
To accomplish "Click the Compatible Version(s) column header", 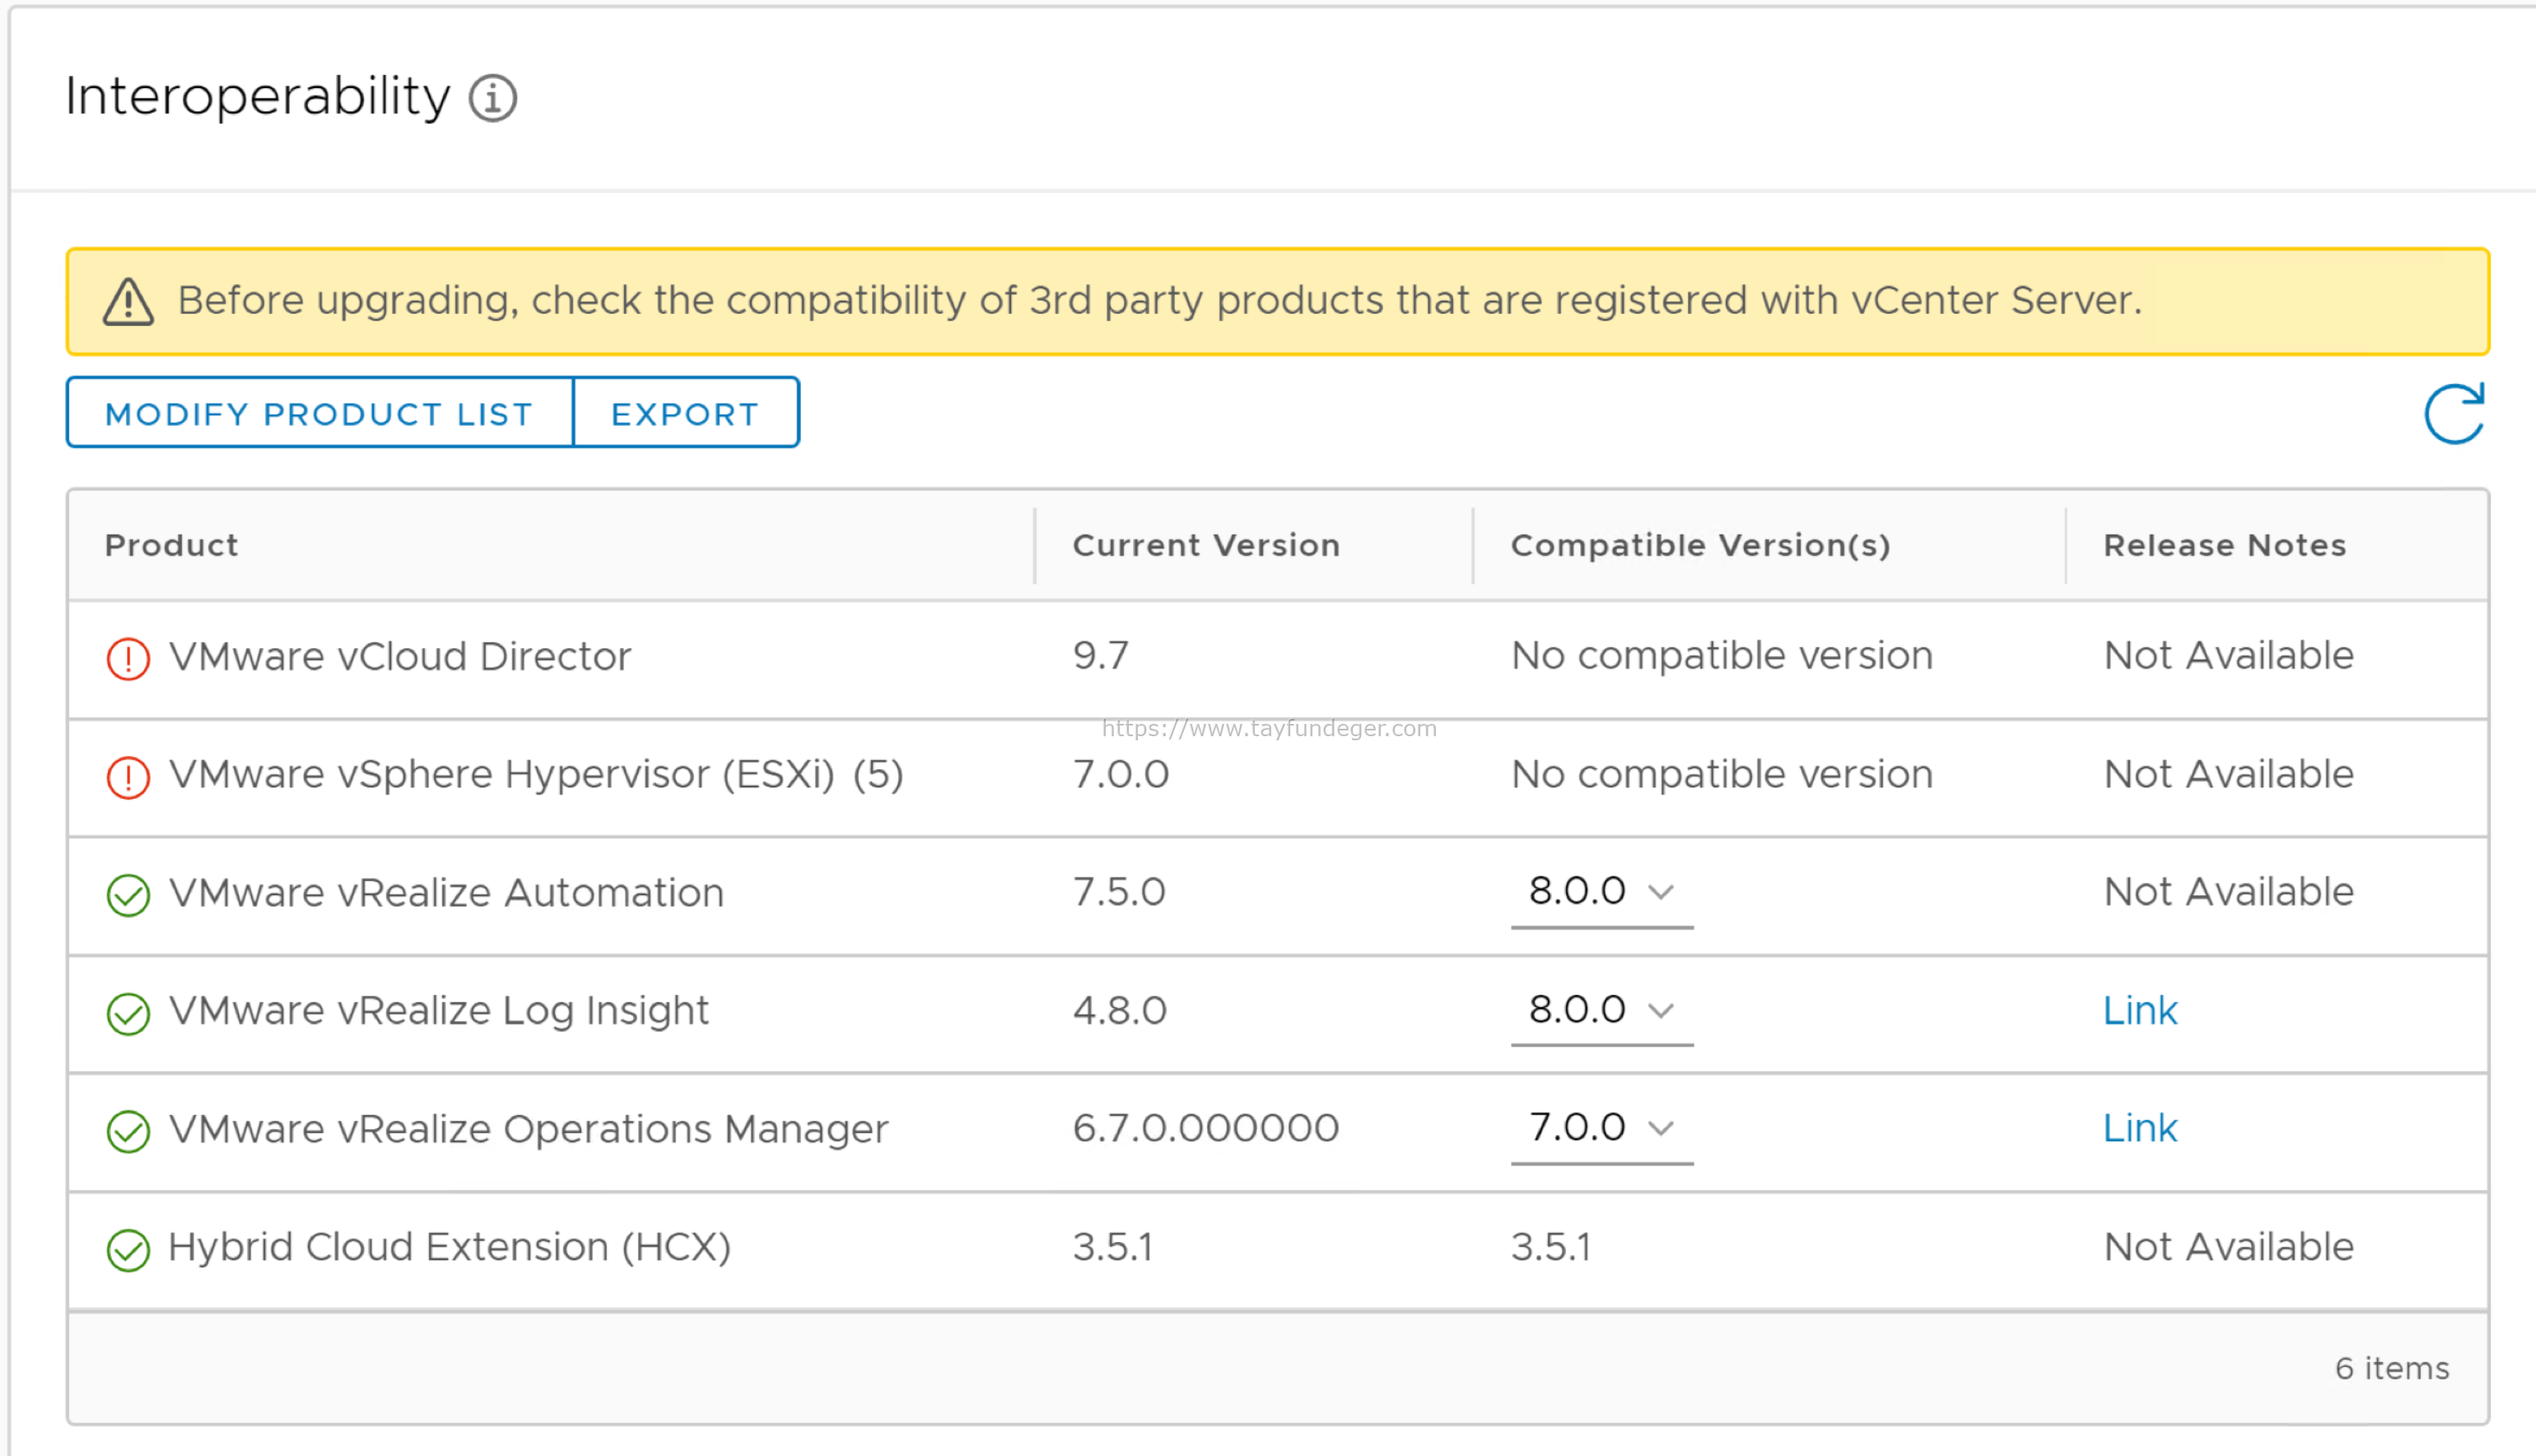I will 1700,545.
